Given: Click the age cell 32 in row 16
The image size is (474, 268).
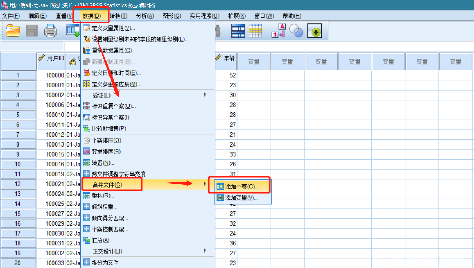Looking at the screenshot, I should (x=226, y=223).
